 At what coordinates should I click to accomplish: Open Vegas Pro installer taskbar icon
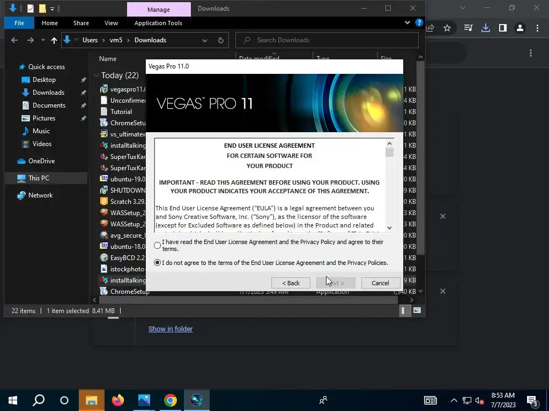(x=197, y=400)
